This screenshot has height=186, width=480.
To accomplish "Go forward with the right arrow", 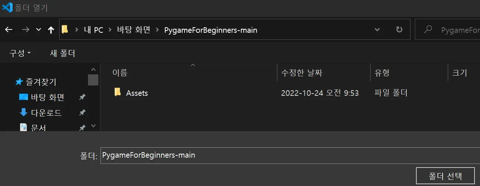I will [26, 30].
